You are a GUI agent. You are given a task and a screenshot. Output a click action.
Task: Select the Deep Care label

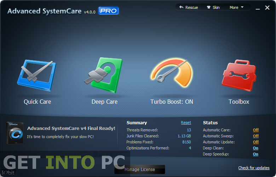(104, 102)
